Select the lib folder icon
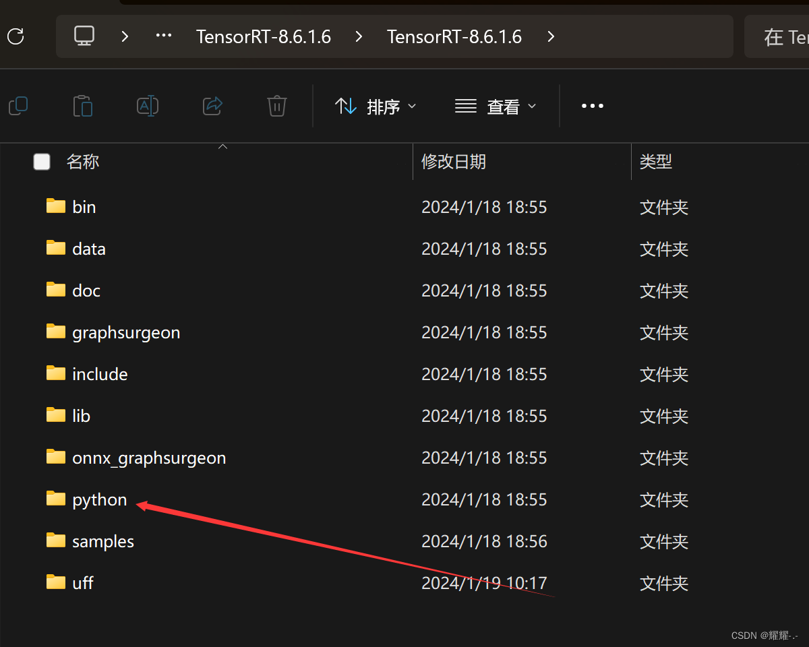809x647 pixels. (56, 415)
